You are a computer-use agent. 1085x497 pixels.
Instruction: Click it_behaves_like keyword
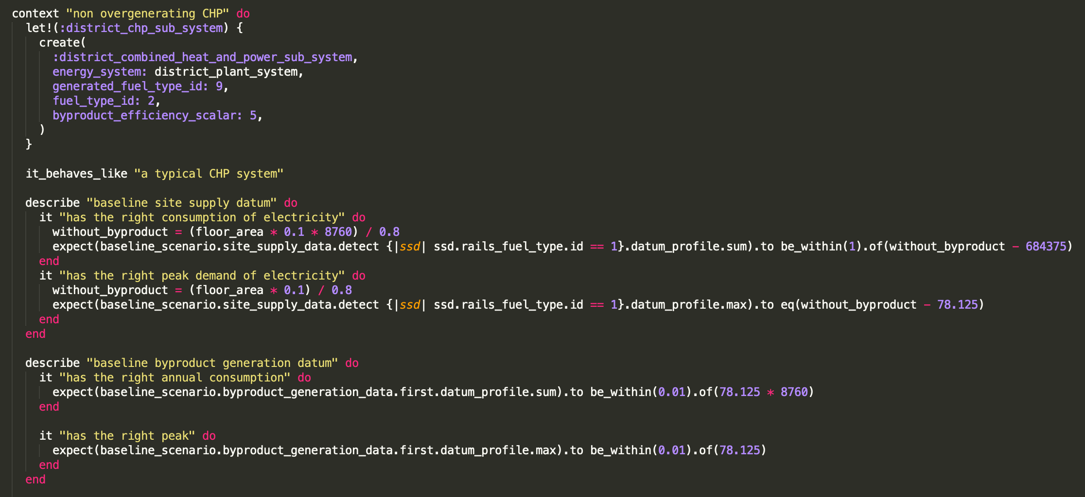coord(76,174)
